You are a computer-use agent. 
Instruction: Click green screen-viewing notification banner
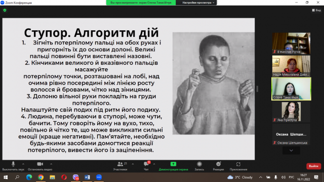[x=141, y=3]
